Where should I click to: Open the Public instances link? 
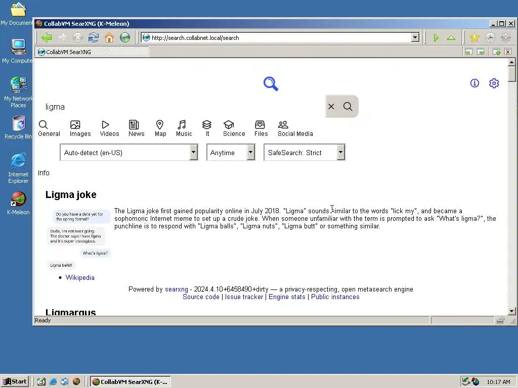click(x=335, y=297)
